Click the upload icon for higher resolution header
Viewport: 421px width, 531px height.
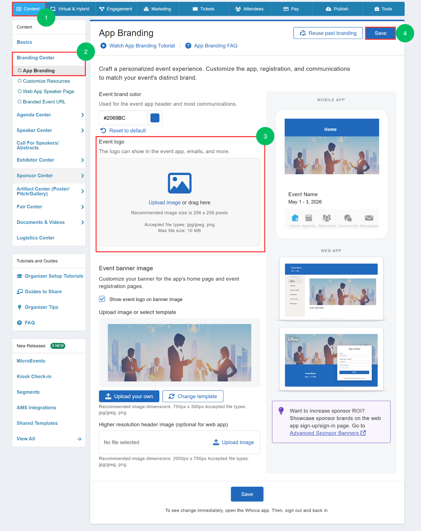[216, 442]
